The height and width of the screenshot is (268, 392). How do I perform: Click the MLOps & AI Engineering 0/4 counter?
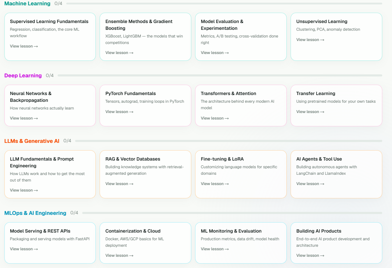(x=74, y=213)
